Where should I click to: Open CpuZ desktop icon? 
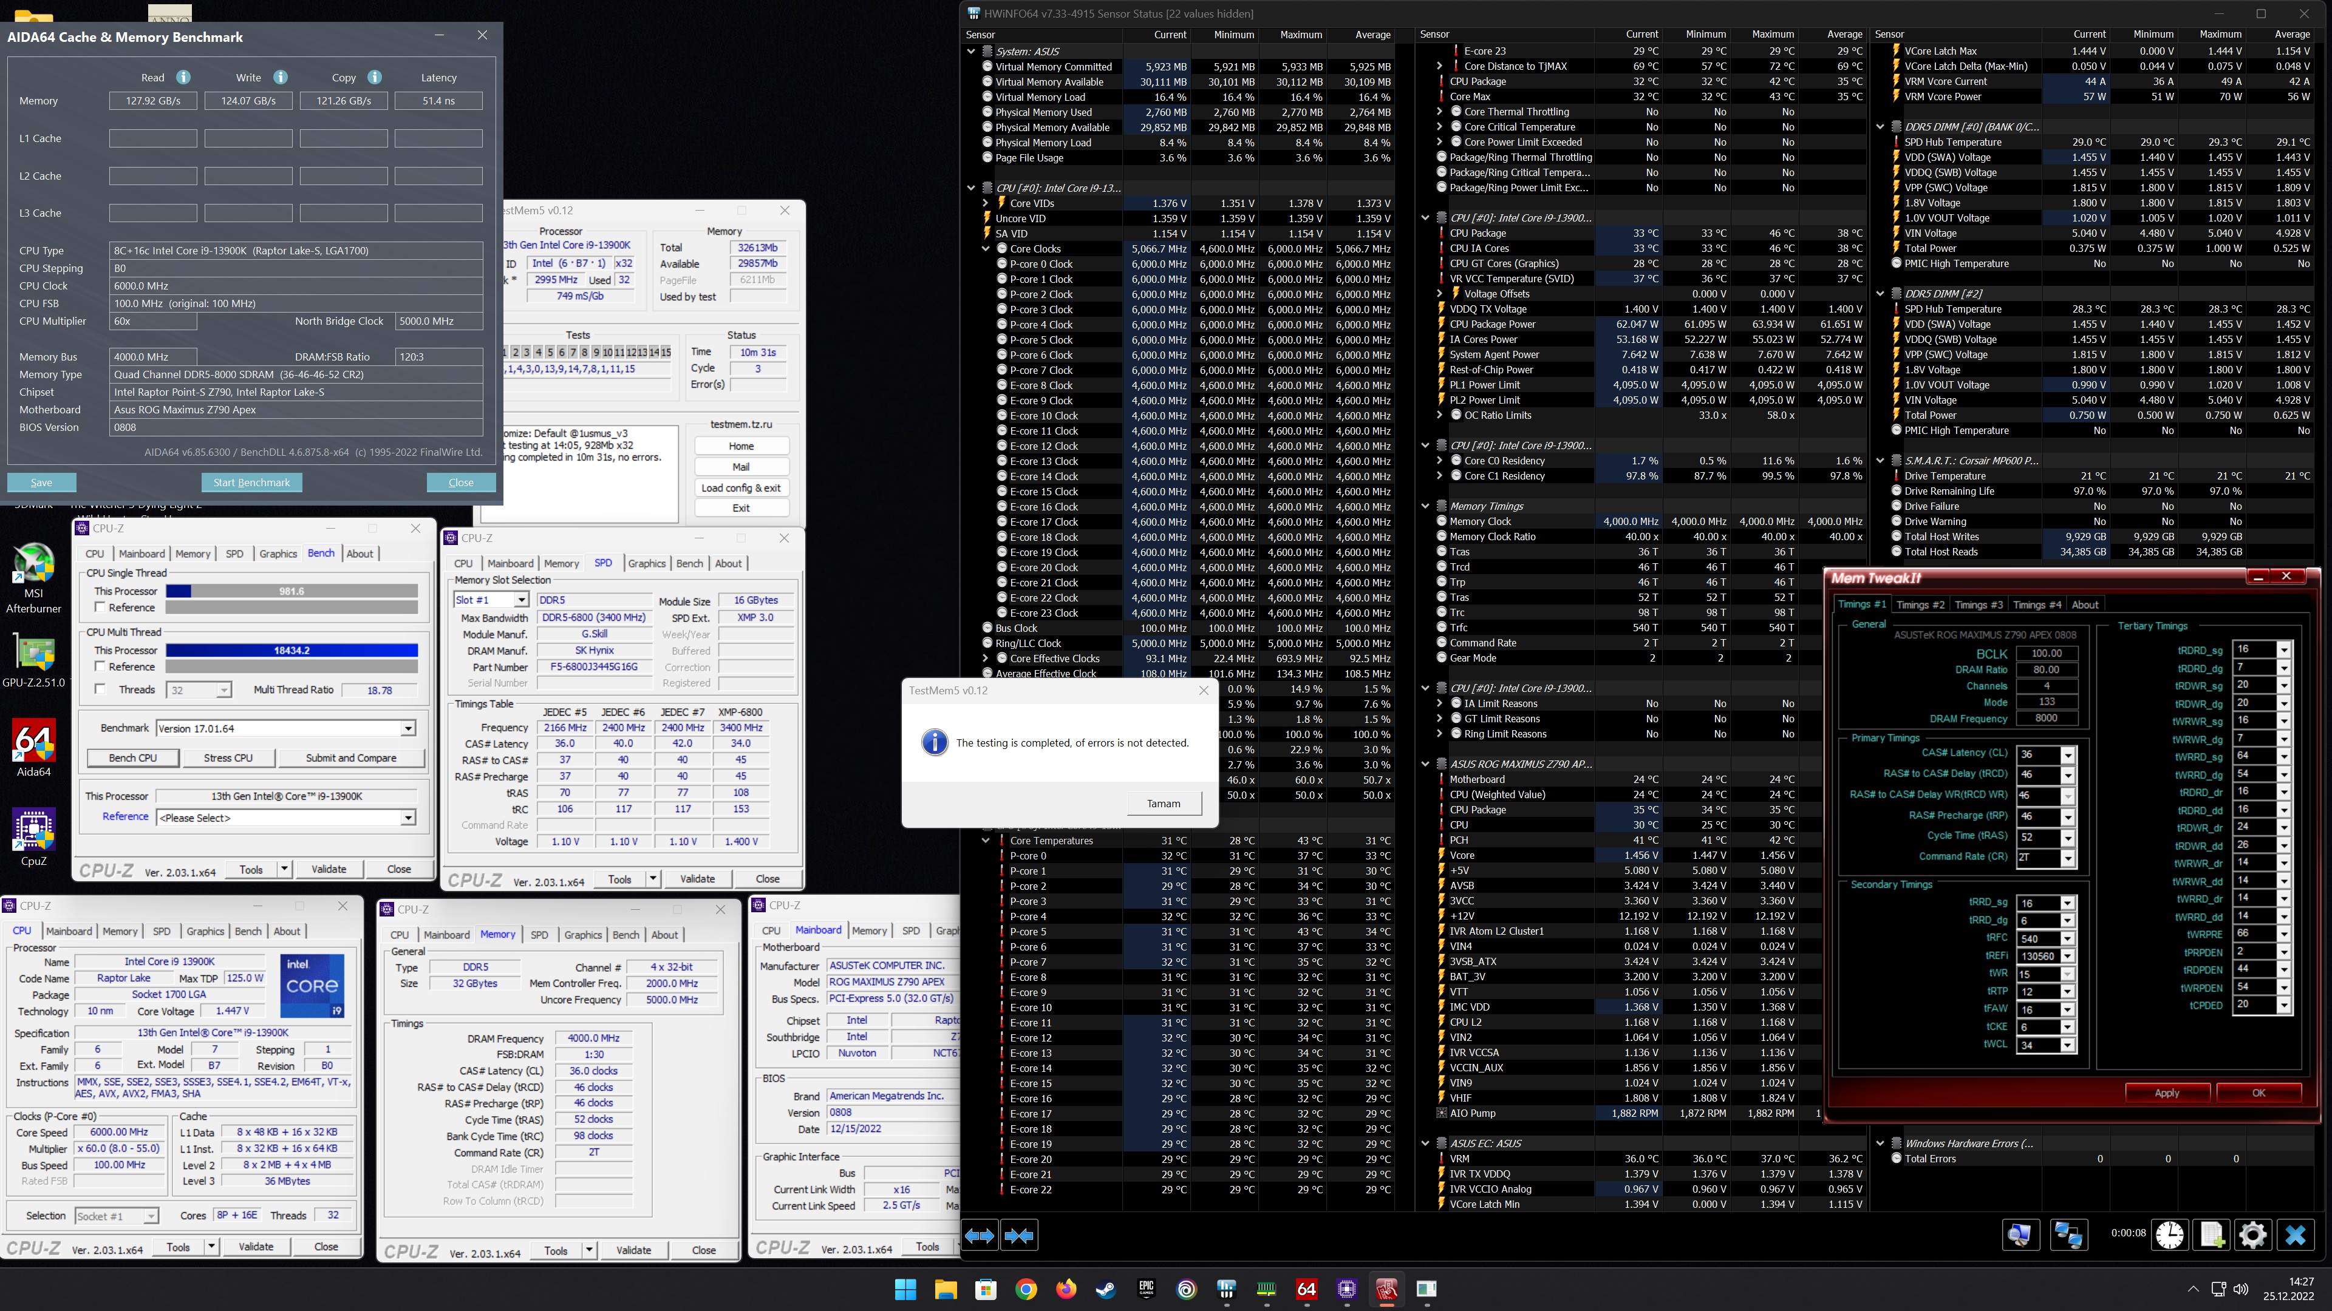33,837
